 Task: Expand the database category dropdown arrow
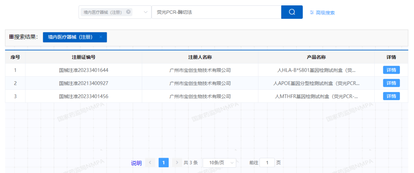click(x=146, y=12)
